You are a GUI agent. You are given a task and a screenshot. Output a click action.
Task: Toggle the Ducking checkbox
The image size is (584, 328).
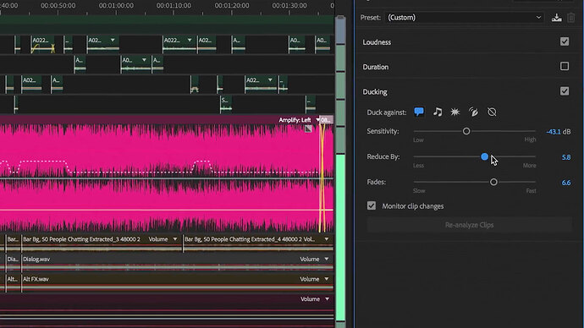pos(565,91)
